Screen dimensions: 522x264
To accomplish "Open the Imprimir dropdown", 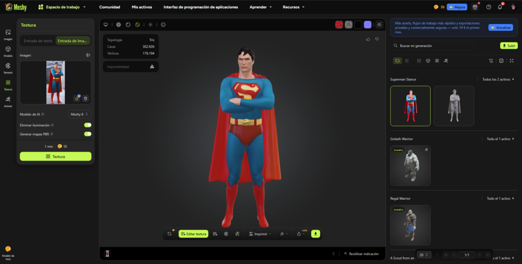I will [x=260, y=234].
